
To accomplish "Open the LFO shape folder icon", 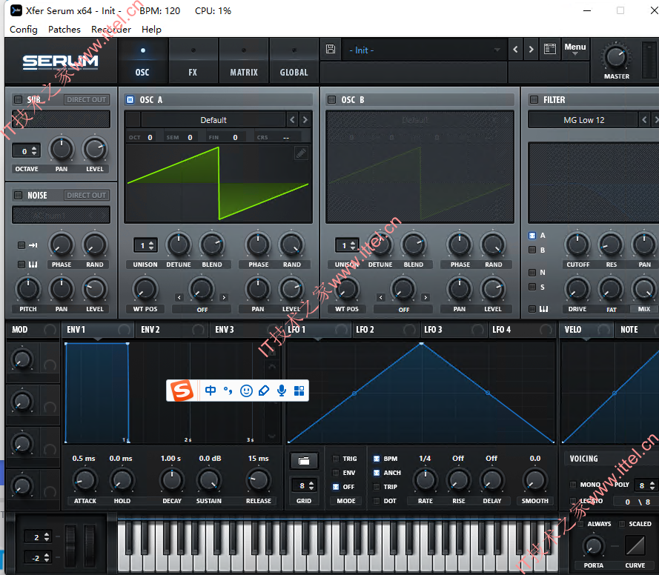I will [x=304, y=461].
